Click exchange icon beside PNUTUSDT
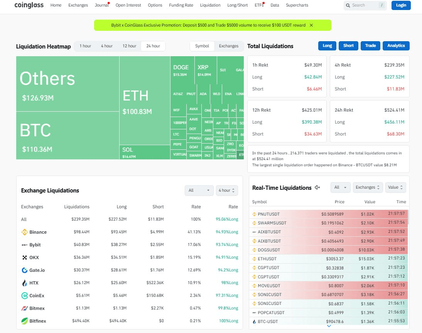Viewport: 422px width, 333px height. 254,214
